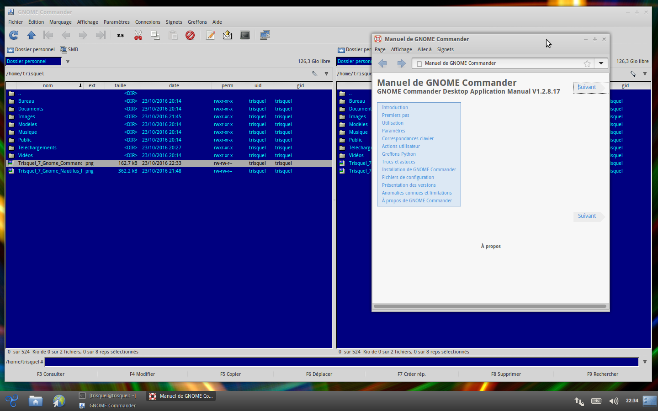Click the À propos footer link

click(491, 246)
